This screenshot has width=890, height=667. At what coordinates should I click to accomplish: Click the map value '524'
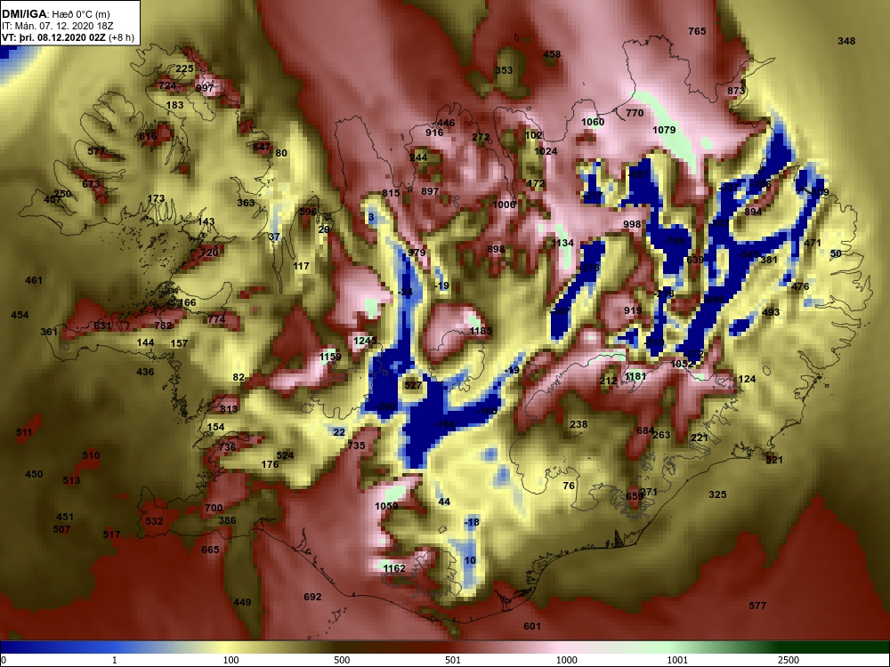(x=285, y=454)
